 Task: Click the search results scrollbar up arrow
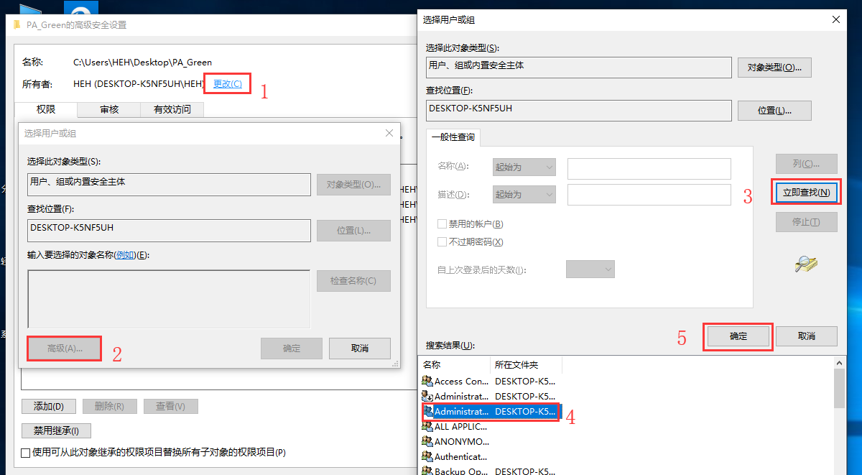click(x=838, y=364)
